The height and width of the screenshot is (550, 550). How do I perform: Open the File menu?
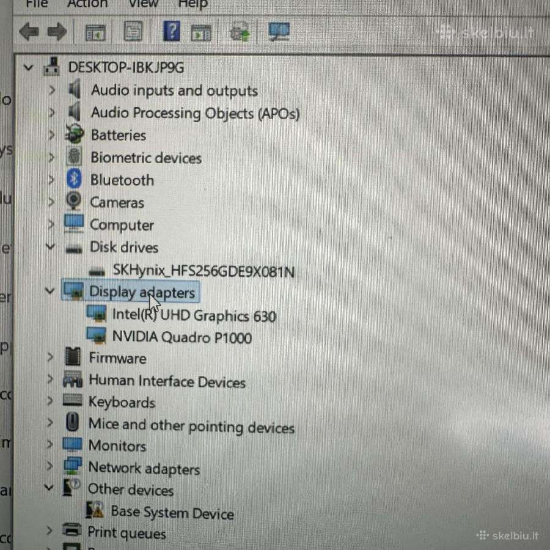(37, 4)
